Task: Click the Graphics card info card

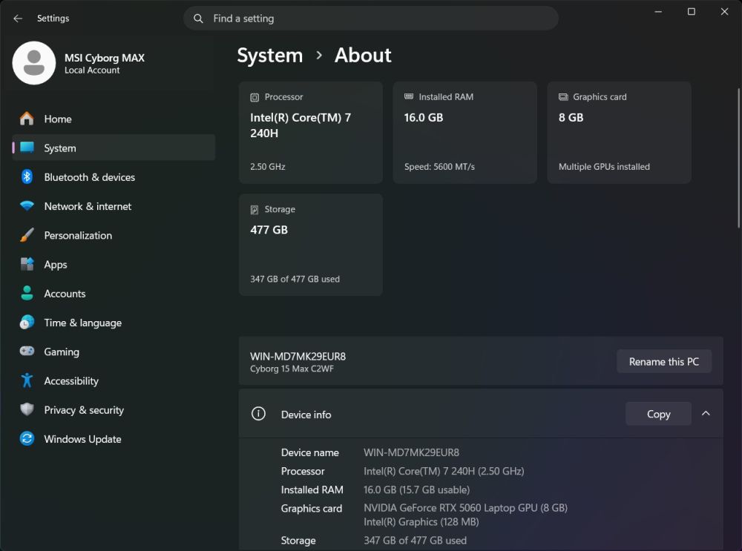Action: (x=619, y=133)
